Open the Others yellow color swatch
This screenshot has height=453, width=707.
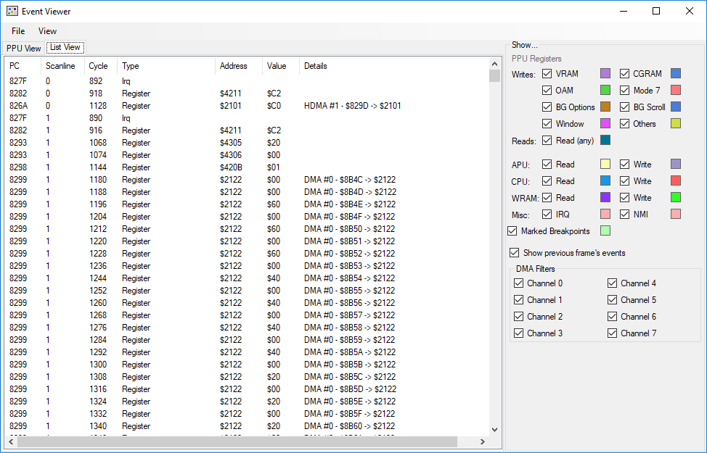click(676, 123)
